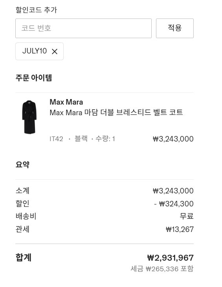Click the 소계 subtotal amount
Viewport: 222px width, 287px height.
pyautogui.click(x=173, y=191)
